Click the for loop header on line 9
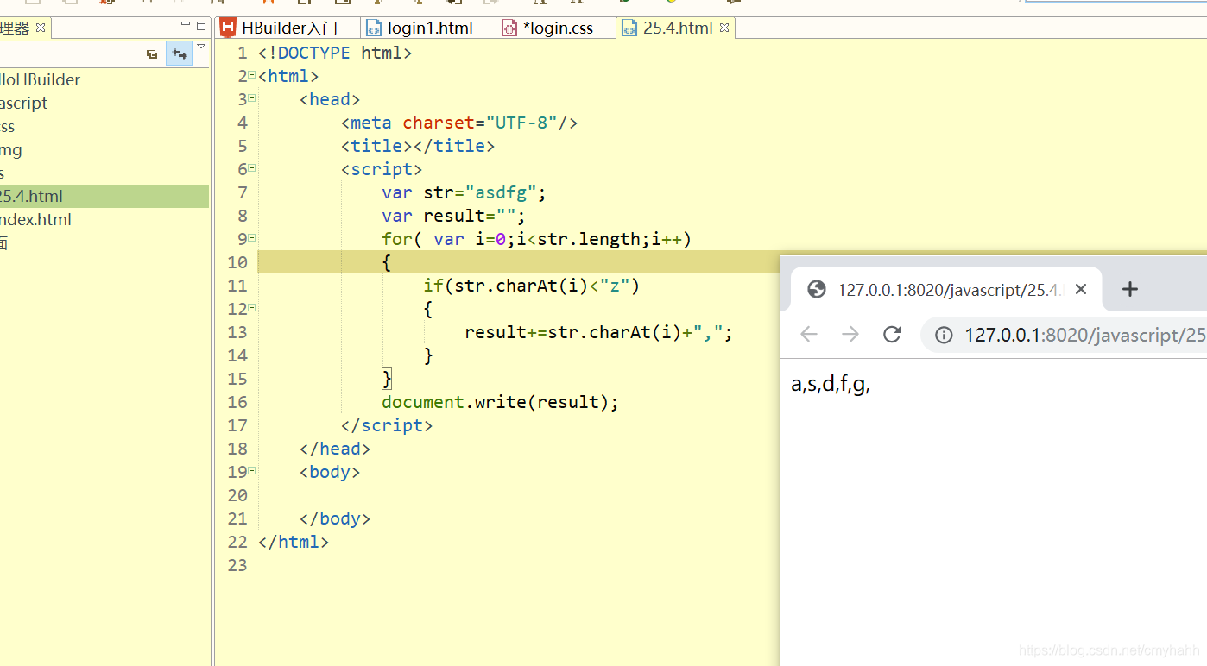Image resolution: width=1207 pixels, height=666 pixels. point(537,239)
